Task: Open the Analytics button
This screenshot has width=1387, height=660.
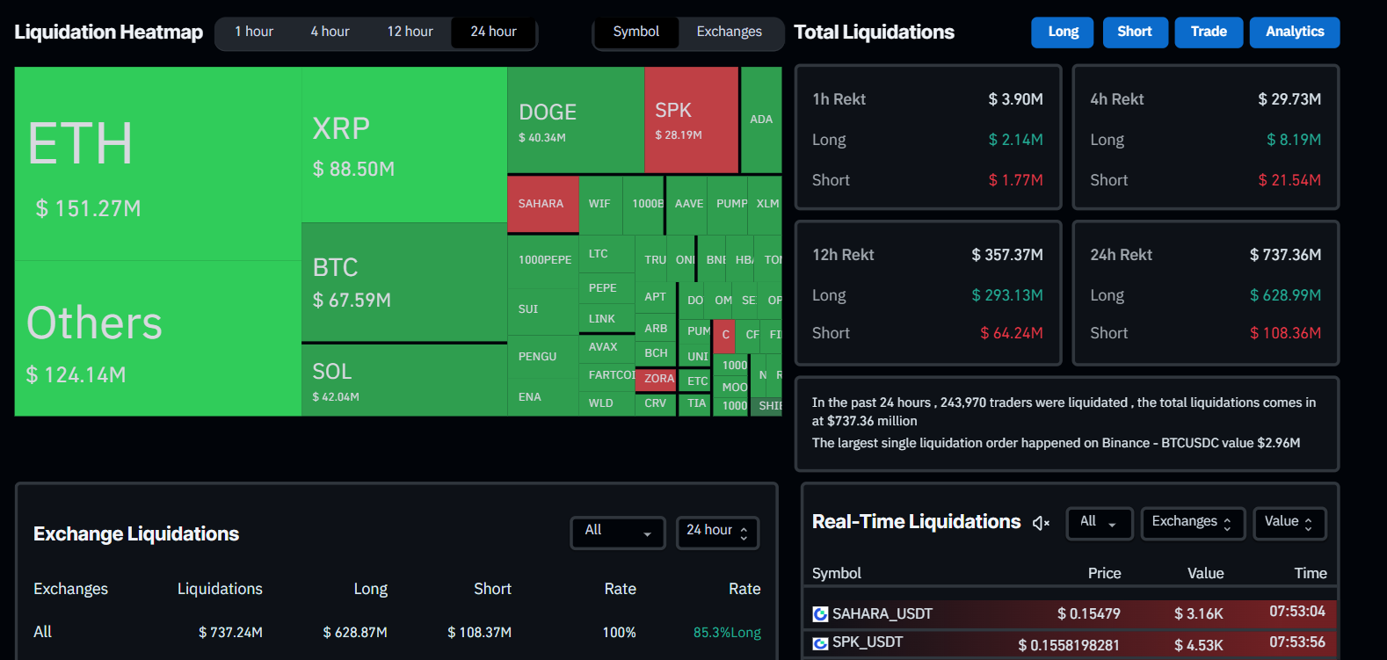Action: point(1294,32)
